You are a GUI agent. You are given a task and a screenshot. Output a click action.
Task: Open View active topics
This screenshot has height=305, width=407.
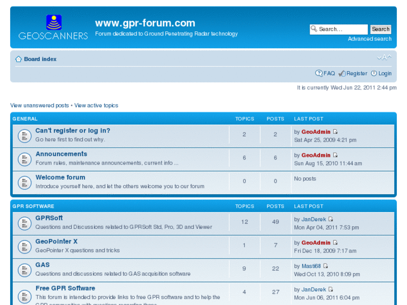(96, 105)
